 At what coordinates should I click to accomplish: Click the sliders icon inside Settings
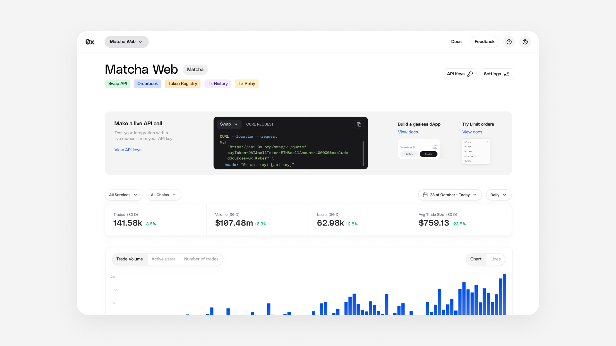(x=506, y=74)
